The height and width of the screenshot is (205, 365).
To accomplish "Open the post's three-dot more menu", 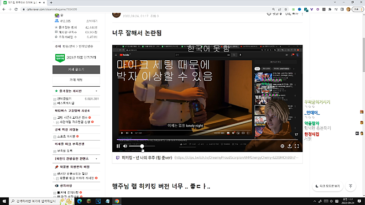I will [x=302, y=14].
